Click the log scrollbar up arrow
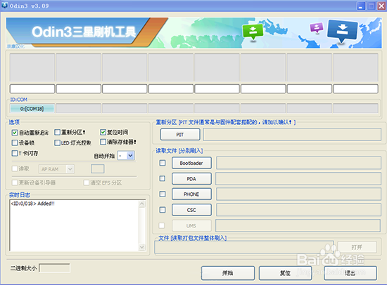The height and width of the screenshot is (285, 387). tap(142, 204)
